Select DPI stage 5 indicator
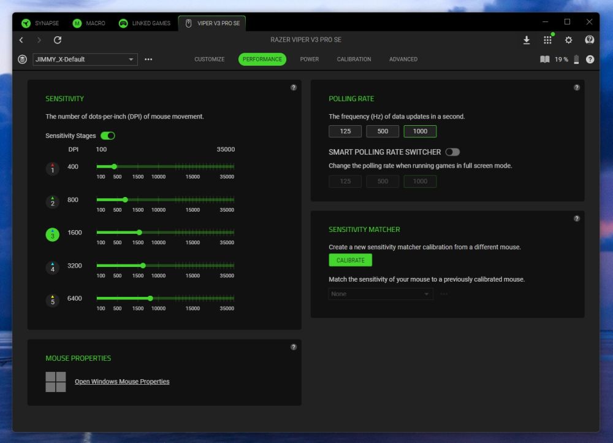Screen dimensions: 613x443 click(x=53, y=301)
